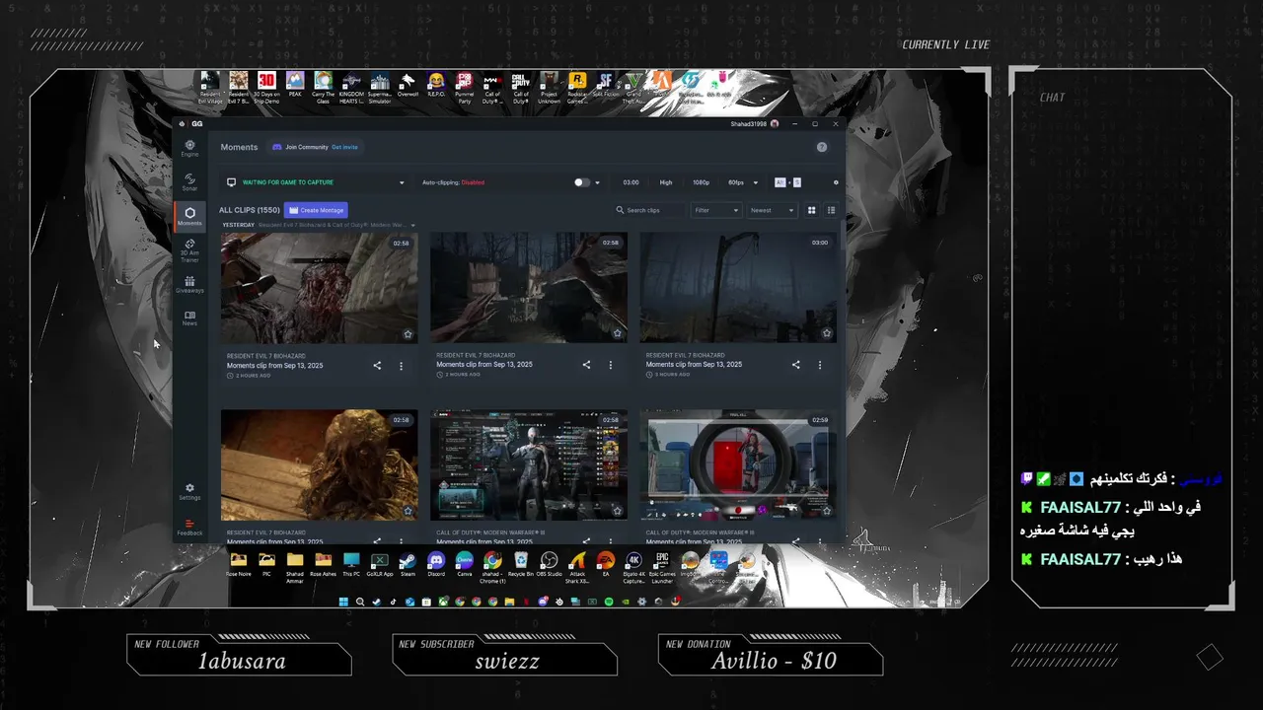Click the Windows Start button
The height and width of the screenshot is (710, 1263).
tap(344, 602)
